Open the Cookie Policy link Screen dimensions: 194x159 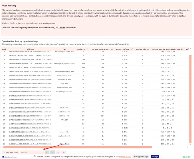click(x=125, y=156)
